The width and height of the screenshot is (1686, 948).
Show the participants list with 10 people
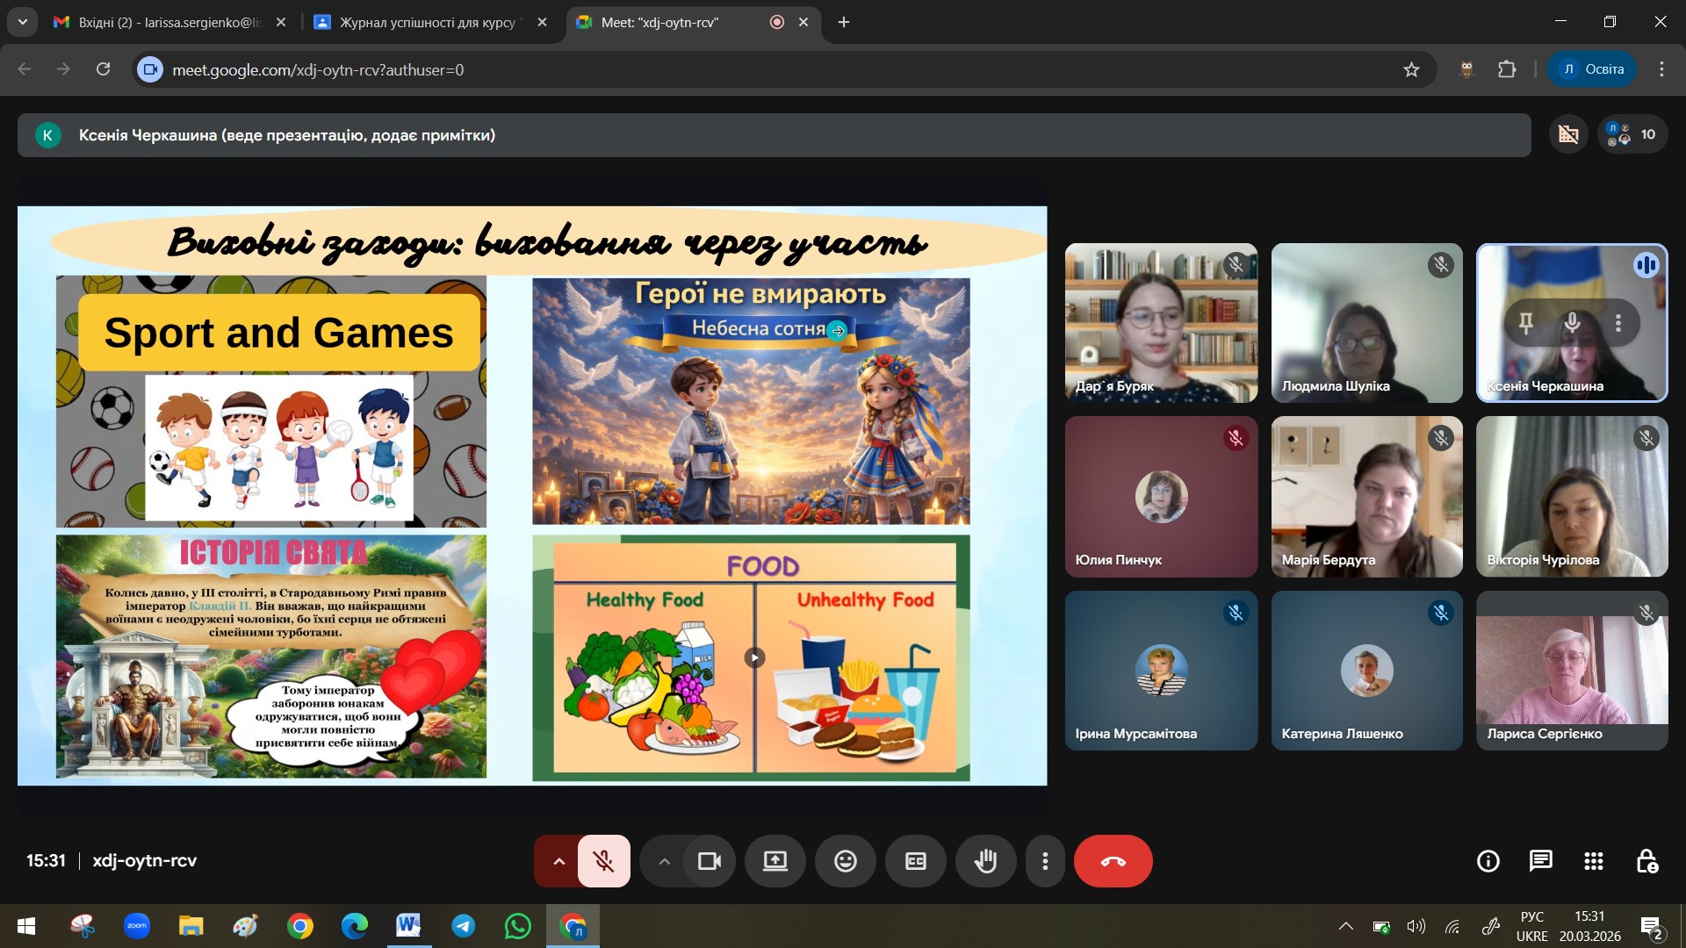click(x=1632, y=134)
